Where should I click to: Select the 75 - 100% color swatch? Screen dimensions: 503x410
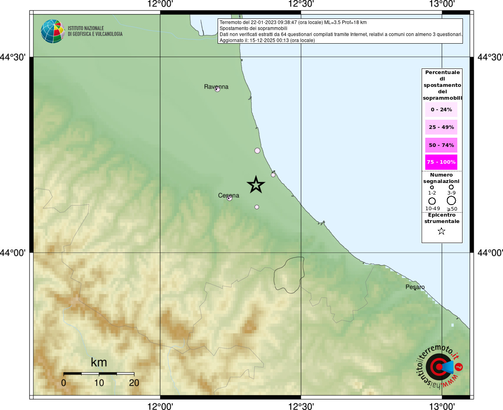tap(441, 162)
